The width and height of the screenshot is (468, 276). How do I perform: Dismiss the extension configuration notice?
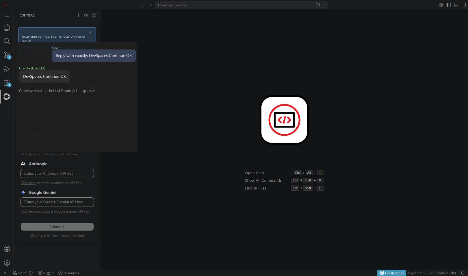91,32
